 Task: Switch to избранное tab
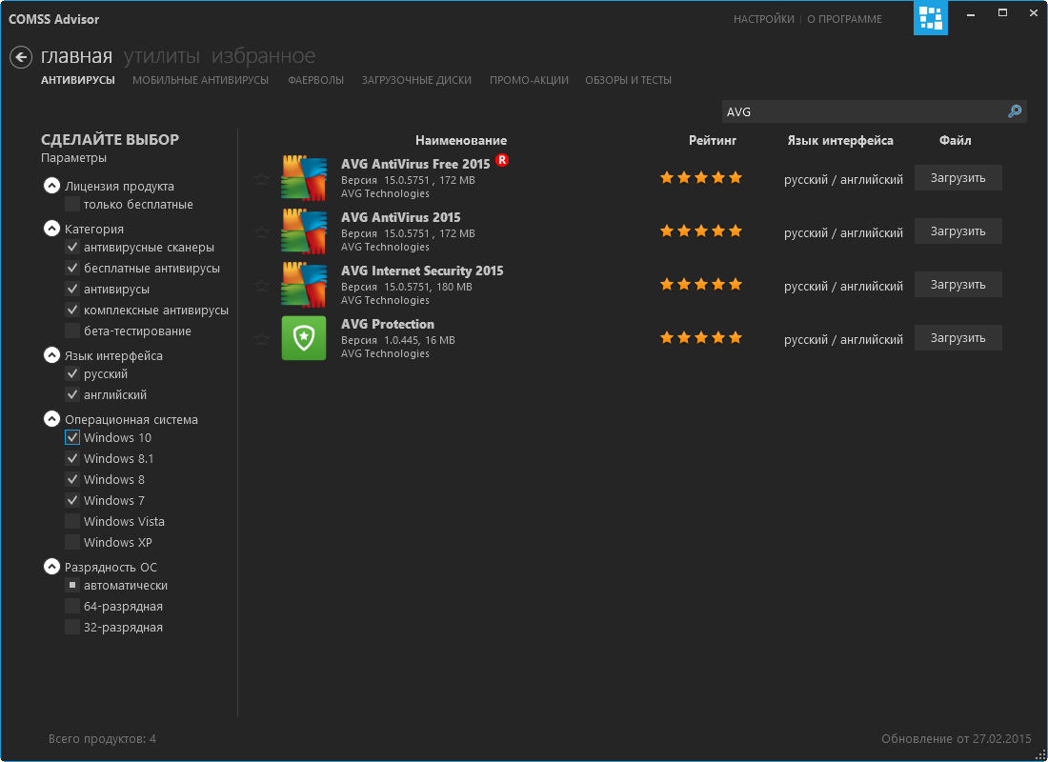click(263, 56)
